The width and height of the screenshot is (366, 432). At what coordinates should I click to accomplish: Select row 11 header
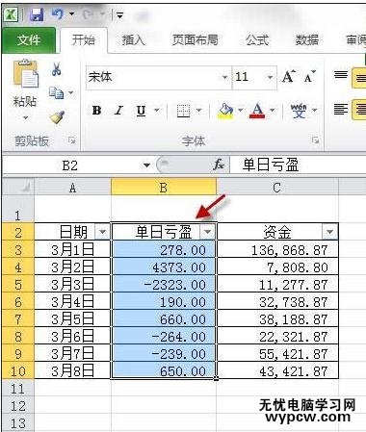[18, 389]
